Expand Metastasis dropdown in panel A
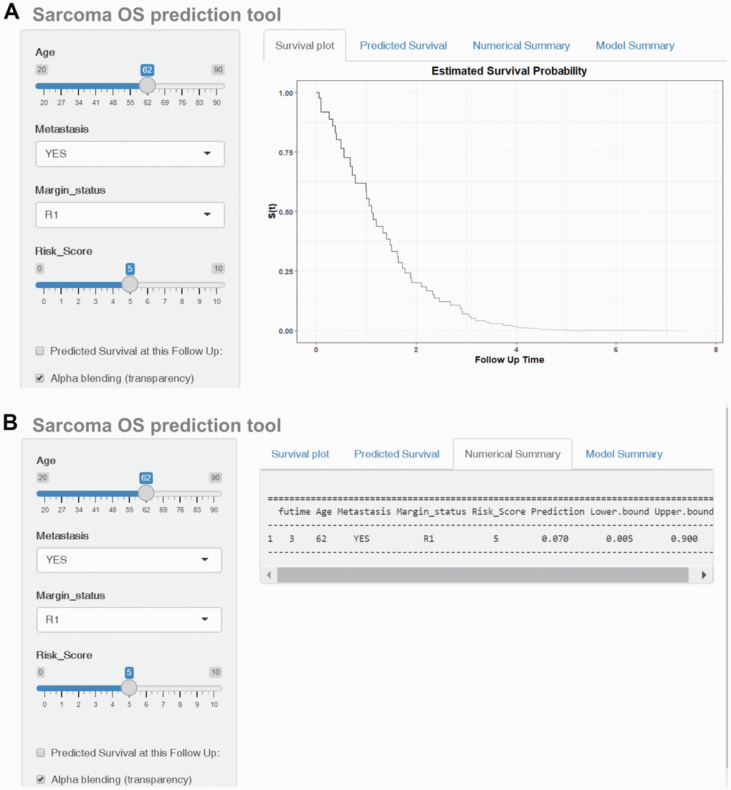The image size is (731, 790). coord(130,153)
